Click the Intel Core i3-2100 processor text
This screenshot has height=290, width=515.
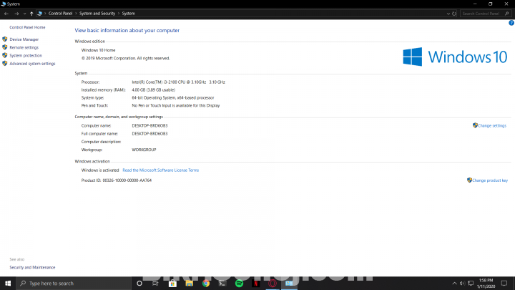(178, 82)
